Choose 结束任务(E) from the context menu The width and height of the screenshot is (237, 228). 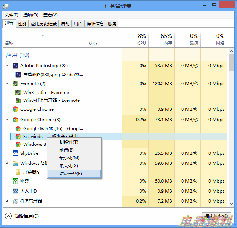[x=71, y=174]
